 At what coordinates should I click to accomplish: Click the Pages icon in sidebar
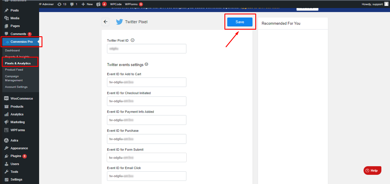[x=6, y=26]
